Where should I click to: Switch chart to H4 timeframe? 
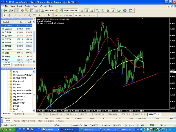(80, 15)
